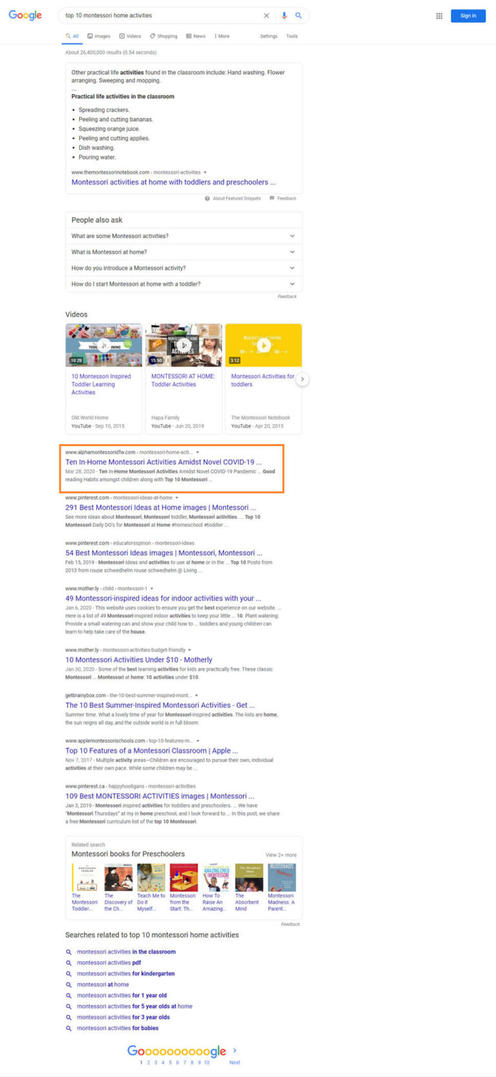Click the Next page link

click(234, 1062)
